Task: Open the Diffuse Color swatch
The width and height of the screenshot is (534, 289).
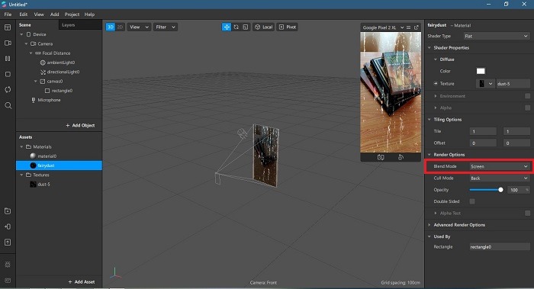Action: [481, 71]
